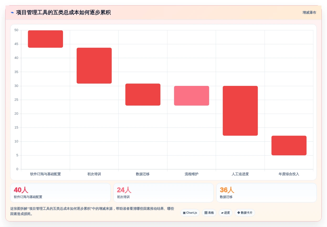Click the 初次培训 waterfall bar

94,66
